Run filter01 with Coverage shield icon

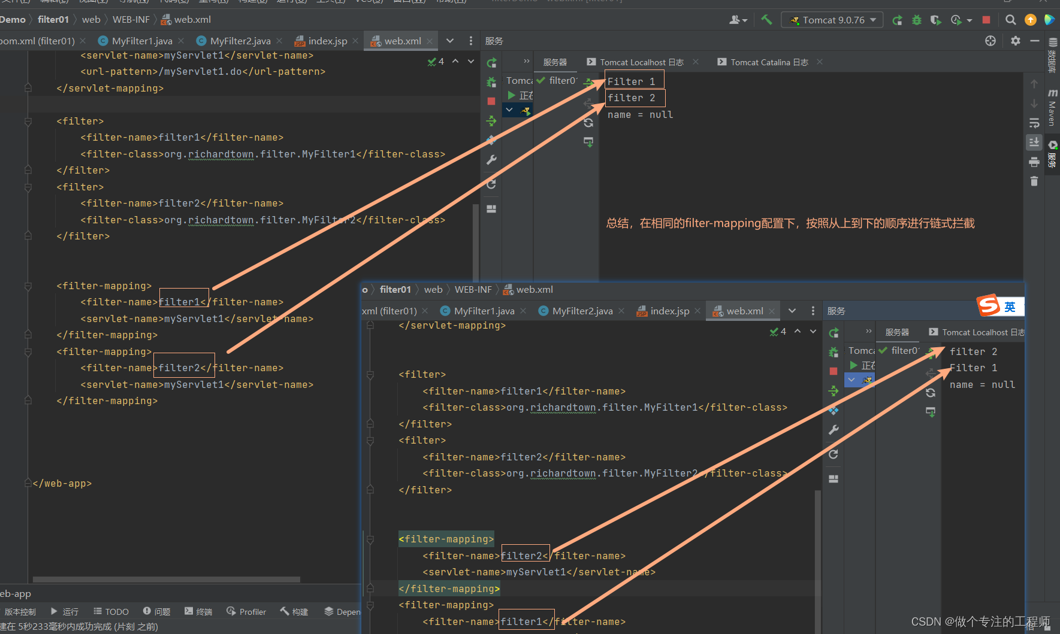(x=936, y=20)
